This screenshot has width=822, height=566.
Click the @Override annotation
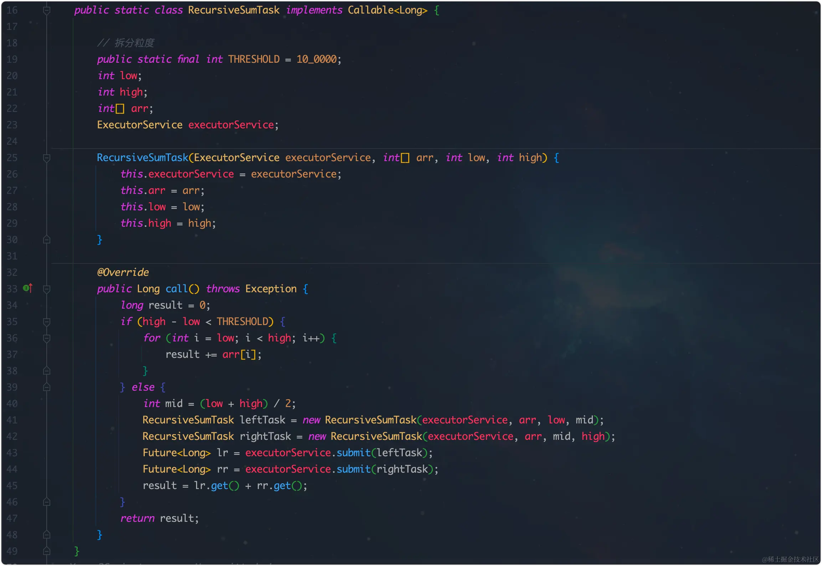click(x=123, y=272)
